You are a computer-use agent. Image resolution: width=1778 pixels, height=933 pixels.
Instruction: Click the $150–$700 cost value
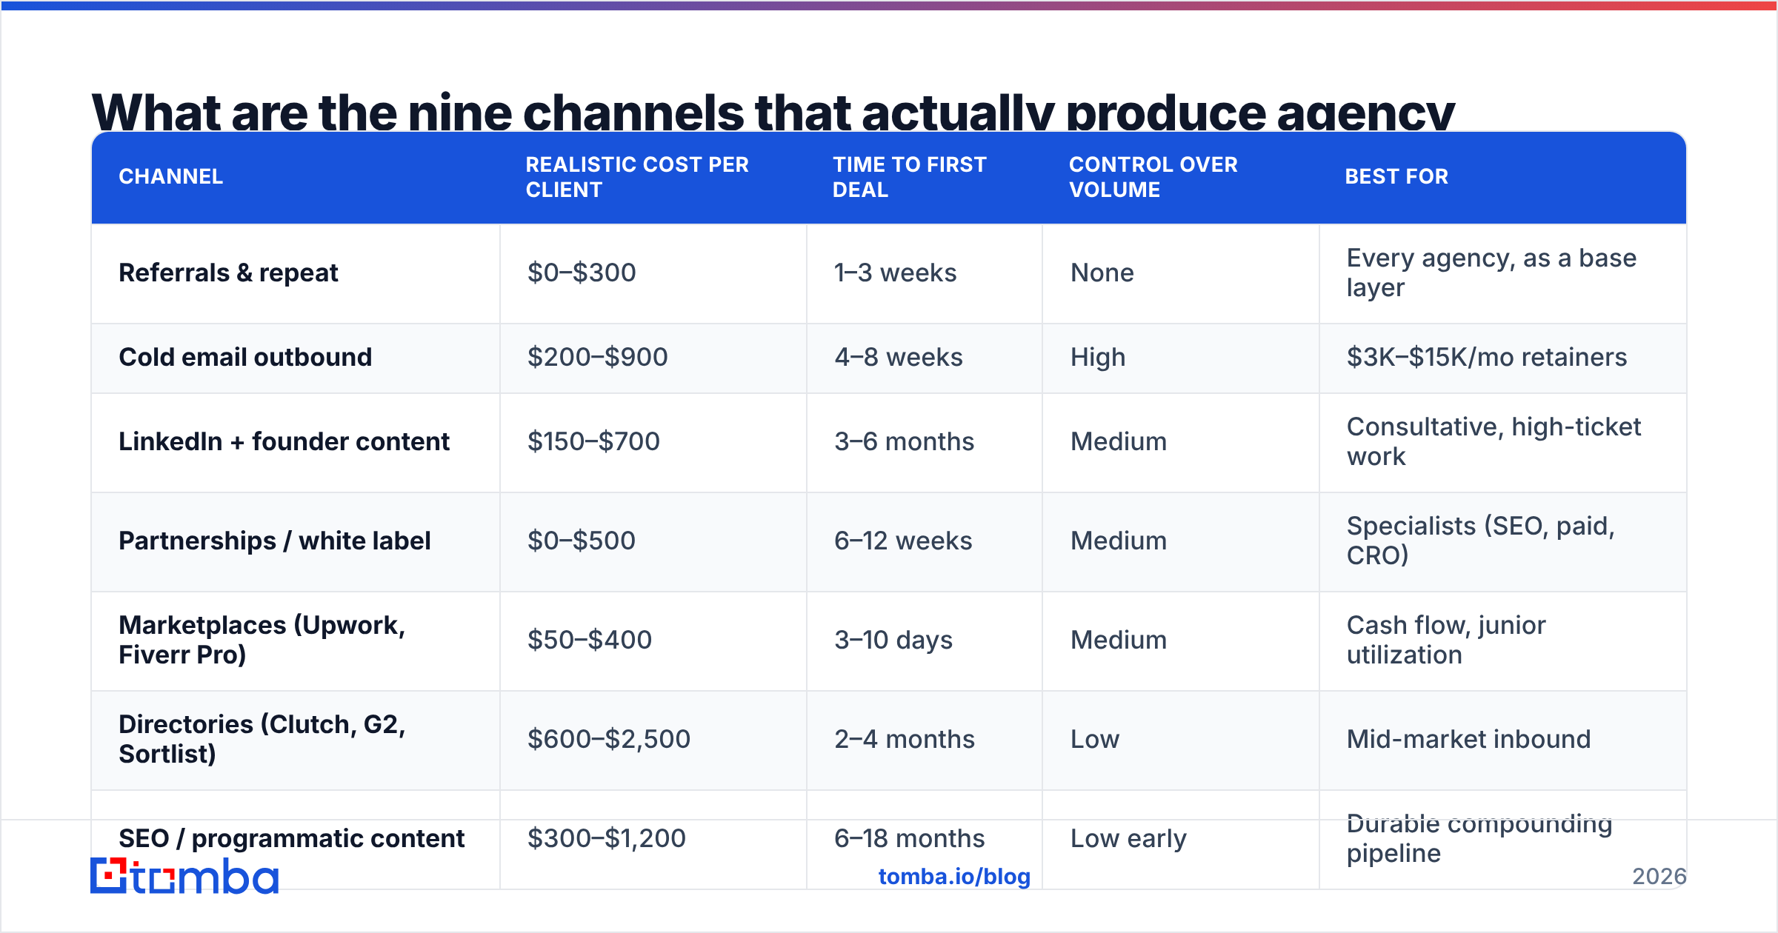[x=593, y=441]
